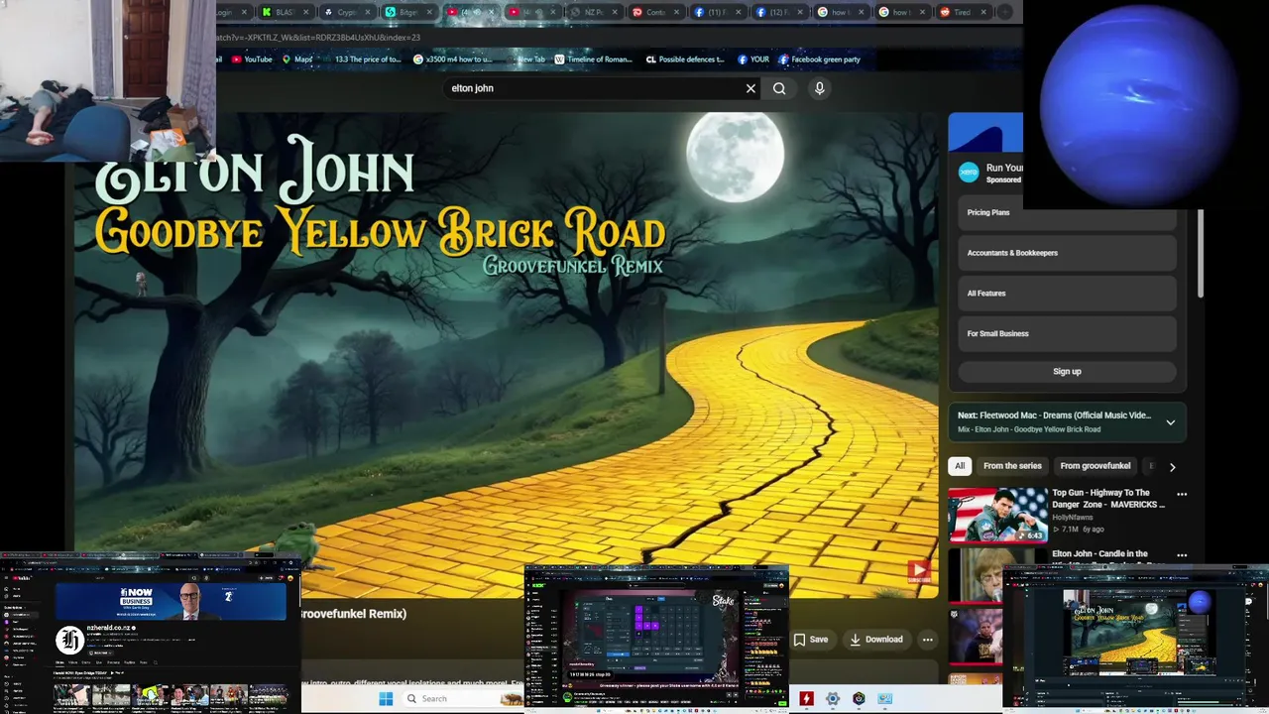Open 'x3500 m4 how to u...' bookmark
The image size is (1269, 714).
click(452, 59)
